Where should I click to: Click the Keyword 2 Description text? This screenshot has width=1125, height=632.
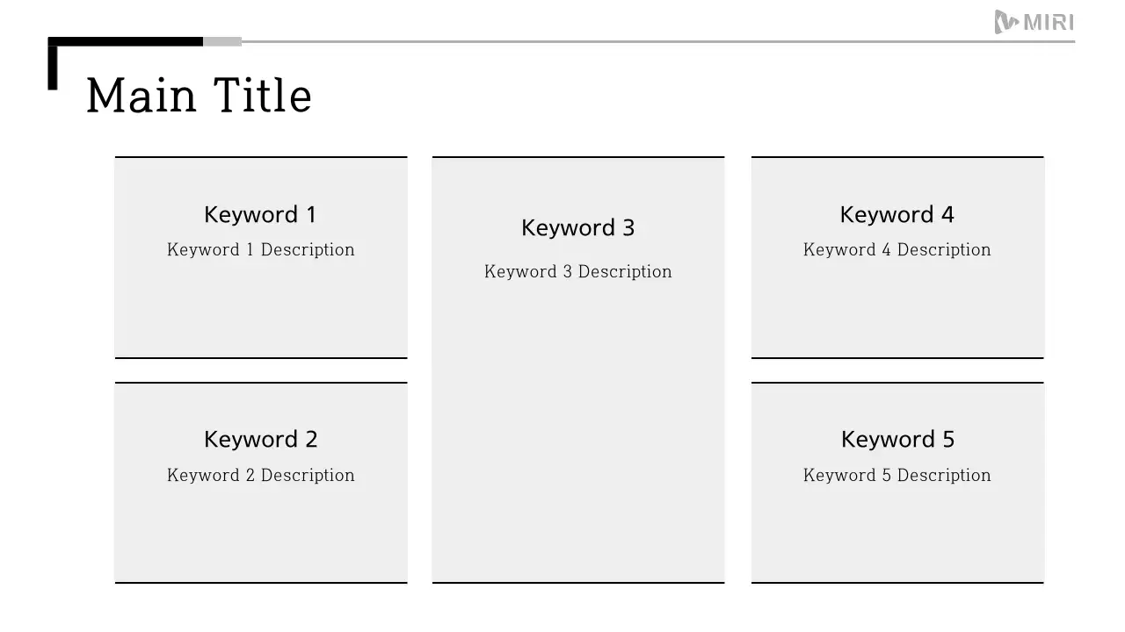pos(261,476)
